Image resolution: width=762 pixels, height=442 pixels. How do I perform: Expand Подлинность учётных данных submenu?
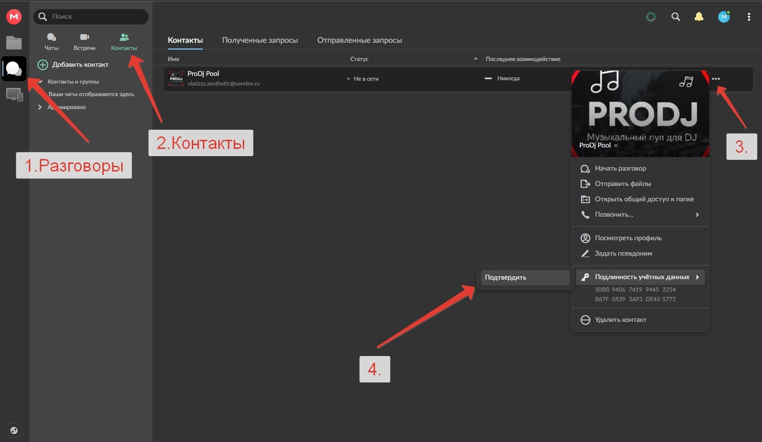coord(640,277)
